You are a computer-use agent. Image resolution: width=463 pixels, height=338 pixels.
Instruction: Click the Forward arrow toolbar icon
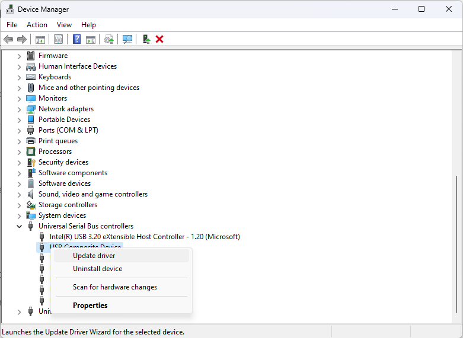click(x=22, y=39)
